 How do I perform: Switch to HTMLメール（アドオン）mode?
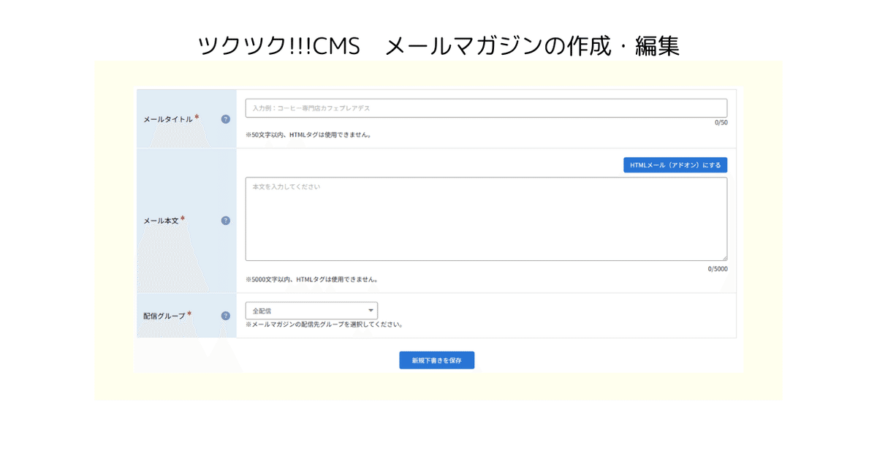click(x=675, y=164)
